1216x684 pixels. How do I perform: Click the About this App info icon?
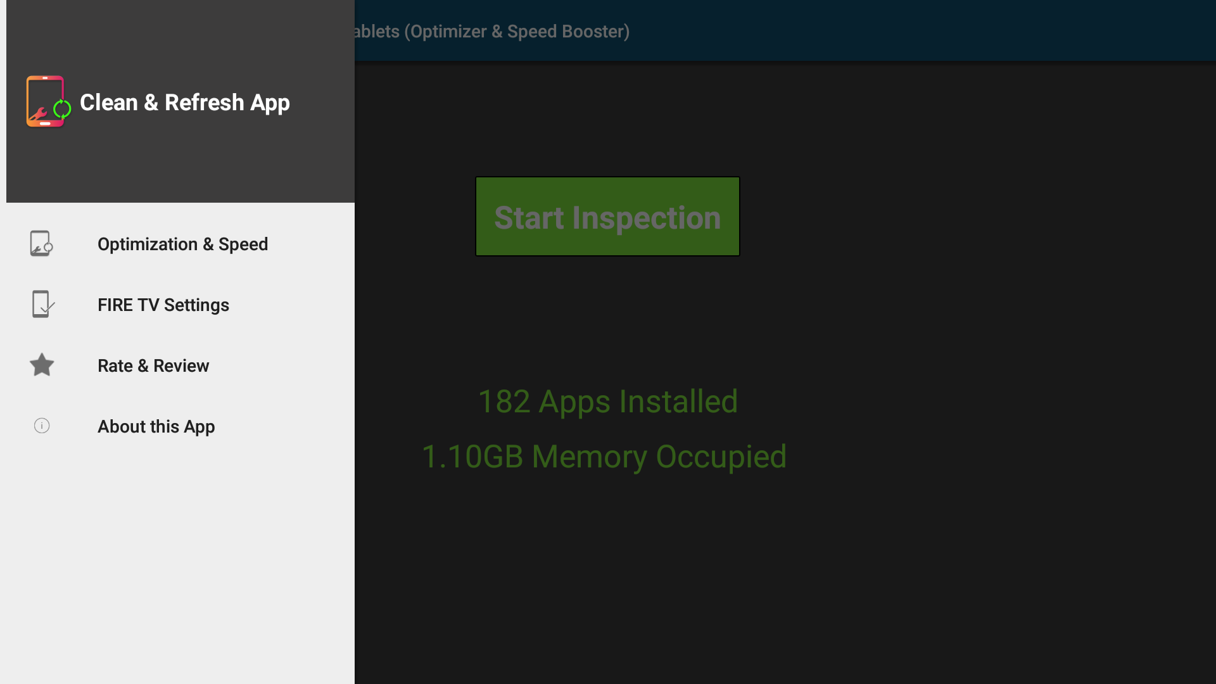(x=42, y=426)
